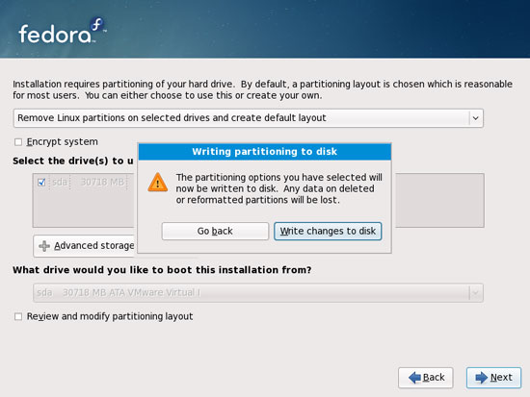The height and width of the screenshot is (397, 530).
Task: Click the Writing partitioning to disk title bar
Action: [x=265, y=152]
